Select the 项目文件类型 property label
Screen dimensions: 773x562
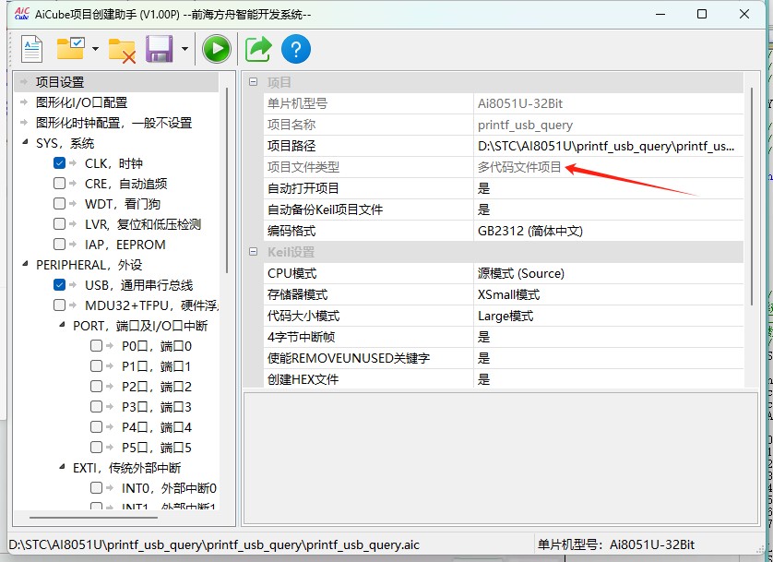tap(303, 167)
